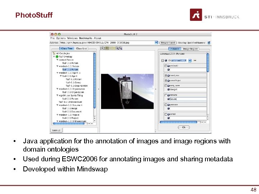Click the Ok button

[184, 127]
